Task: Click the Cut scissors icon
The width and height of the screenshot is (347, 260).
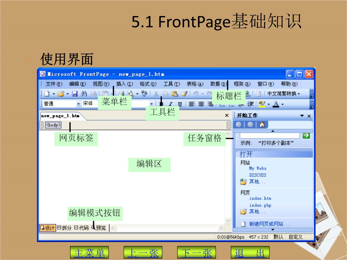Action: point(156,94)
